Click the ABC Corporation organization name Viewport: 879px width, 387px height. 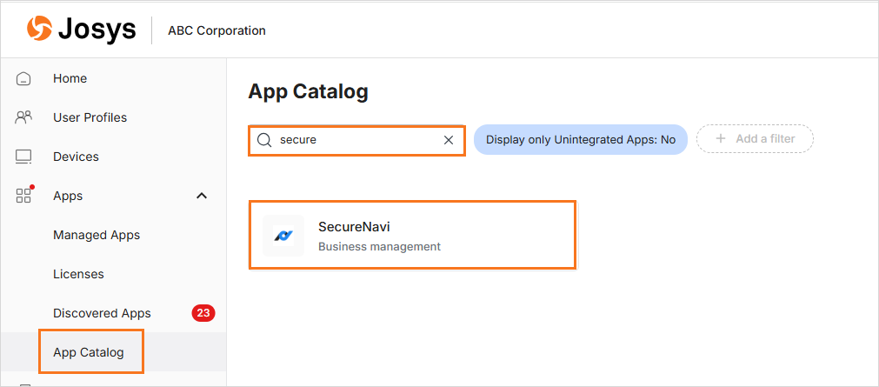(x=216, y=30)
